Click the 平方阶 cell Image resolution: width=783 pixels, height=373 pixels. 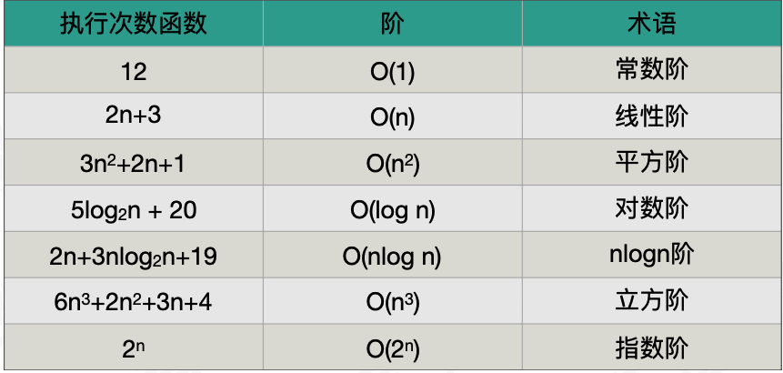pyautogui.click(x=652, y=162)
